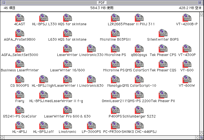Select the PC-PR300 file icon

click(115, 125)
